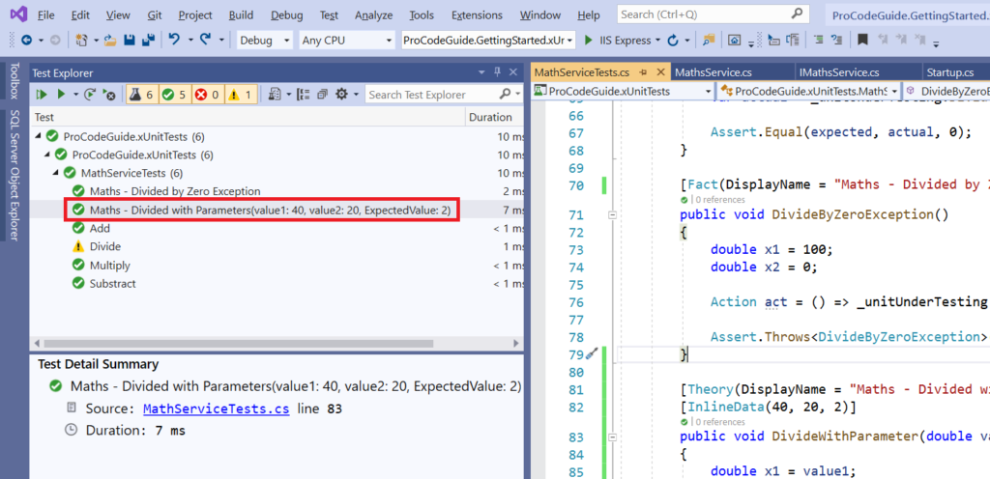Open the Test menu
Viewport: 990px width, 479px height.
[329, 14]
